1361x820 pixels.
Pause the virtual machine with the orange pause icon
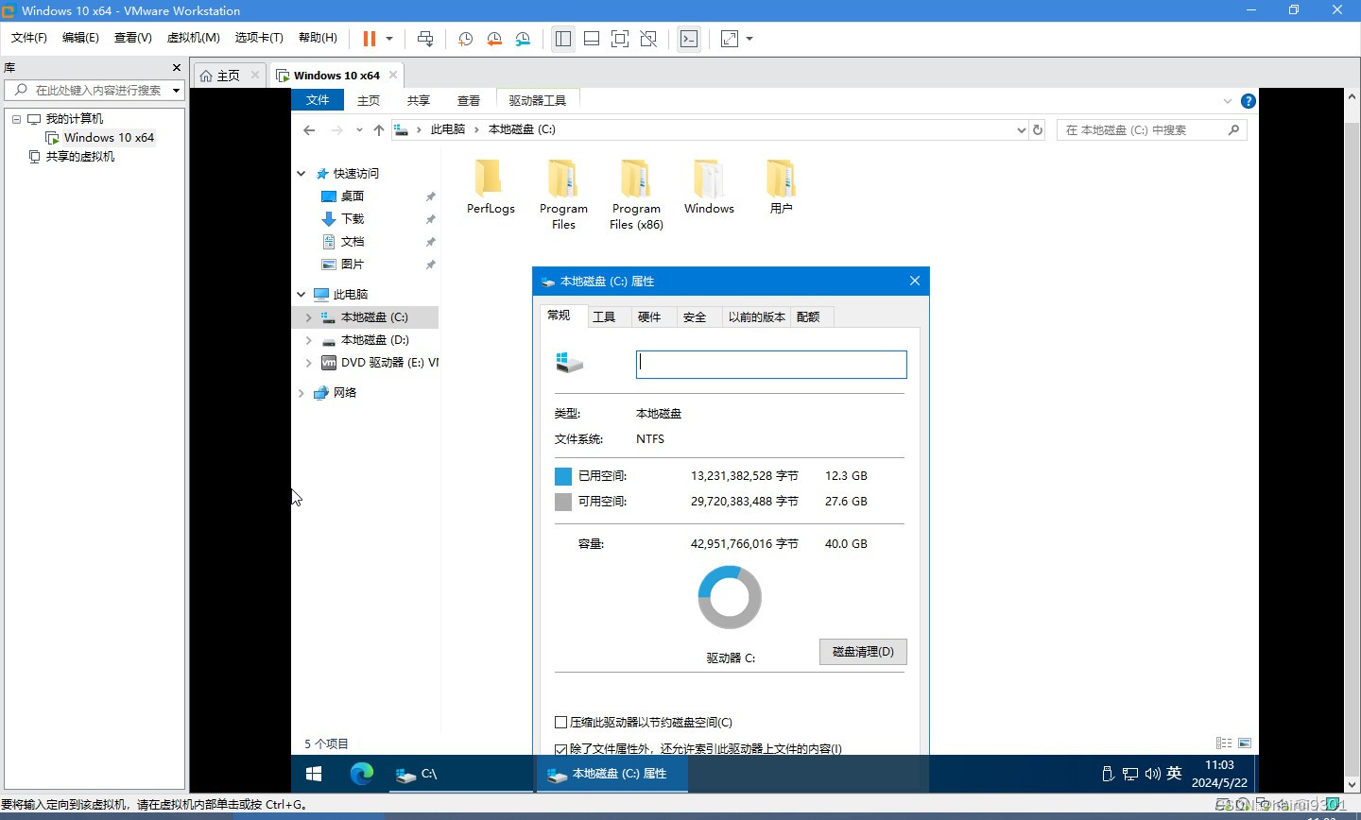tap(370, 39)
